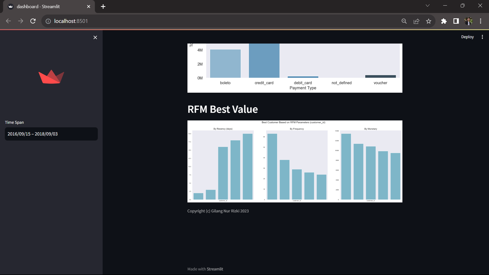Open the Chrome profile avatar
This screenshot has width=489, height=275.
(468, 21)
